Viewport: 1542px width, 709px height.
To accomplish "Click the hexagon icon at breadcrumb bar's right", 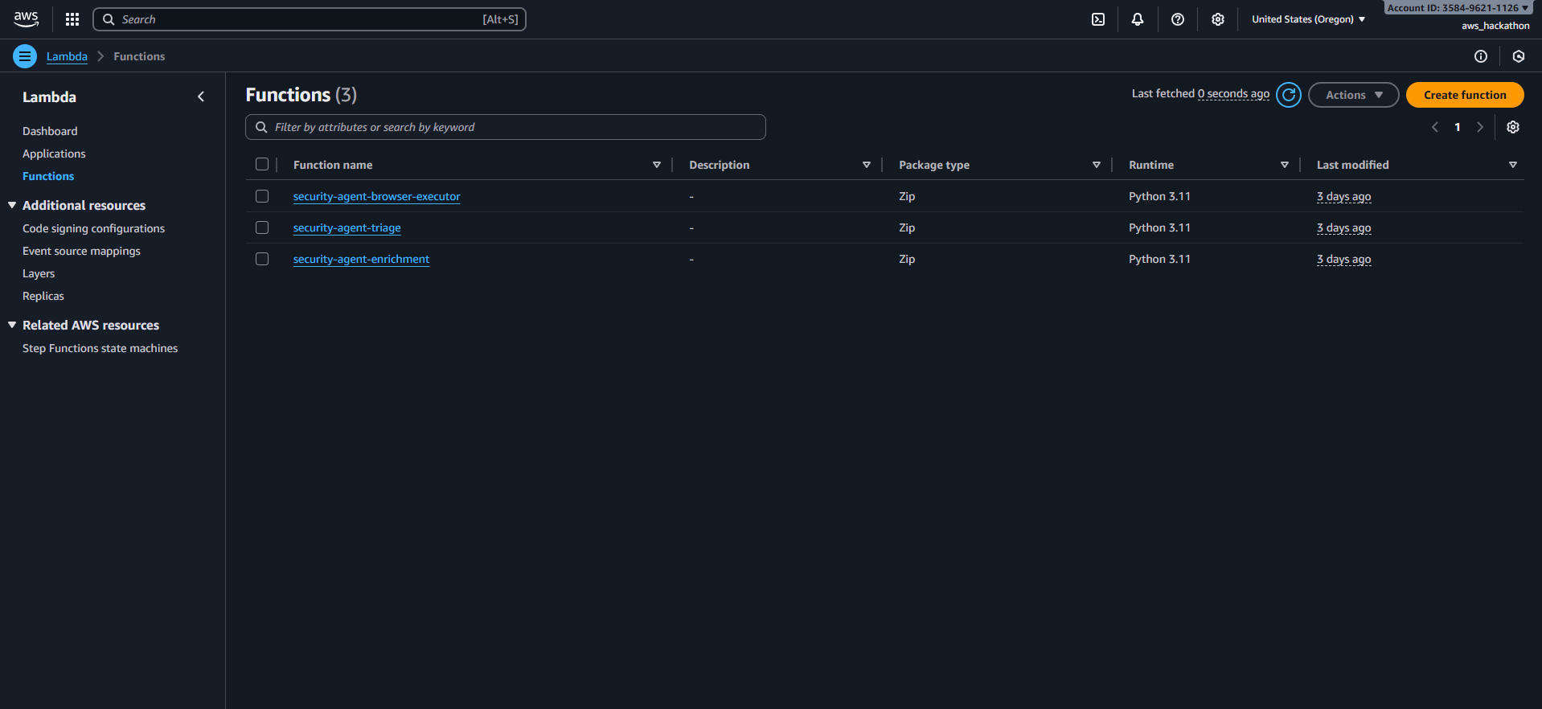I will (x=1519, y=56).
